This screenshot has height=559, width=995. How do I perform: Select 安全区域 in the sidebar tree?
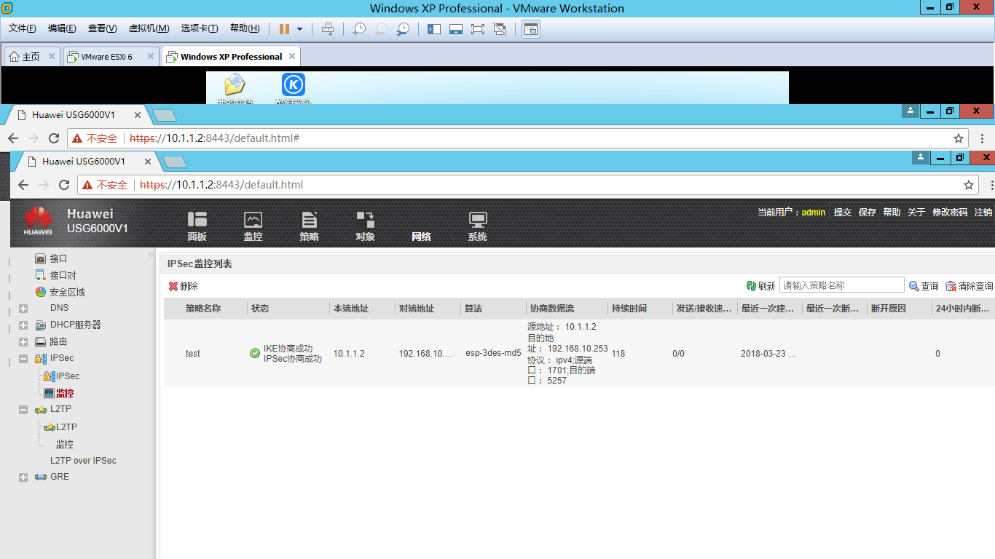(67, 292)
